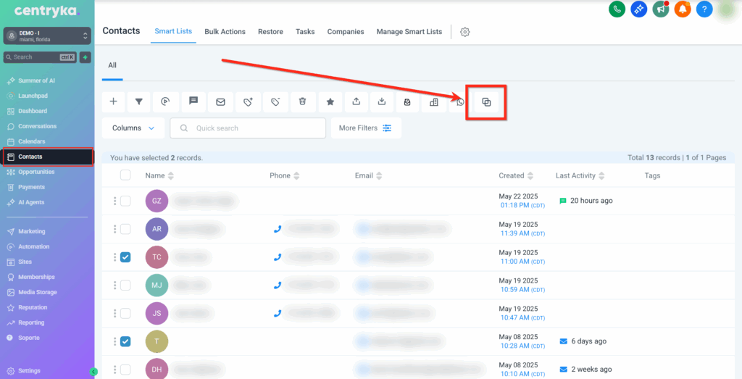Sort by the Created column arrows
Screen dimensions: 742x379
(x=533, y=176)
